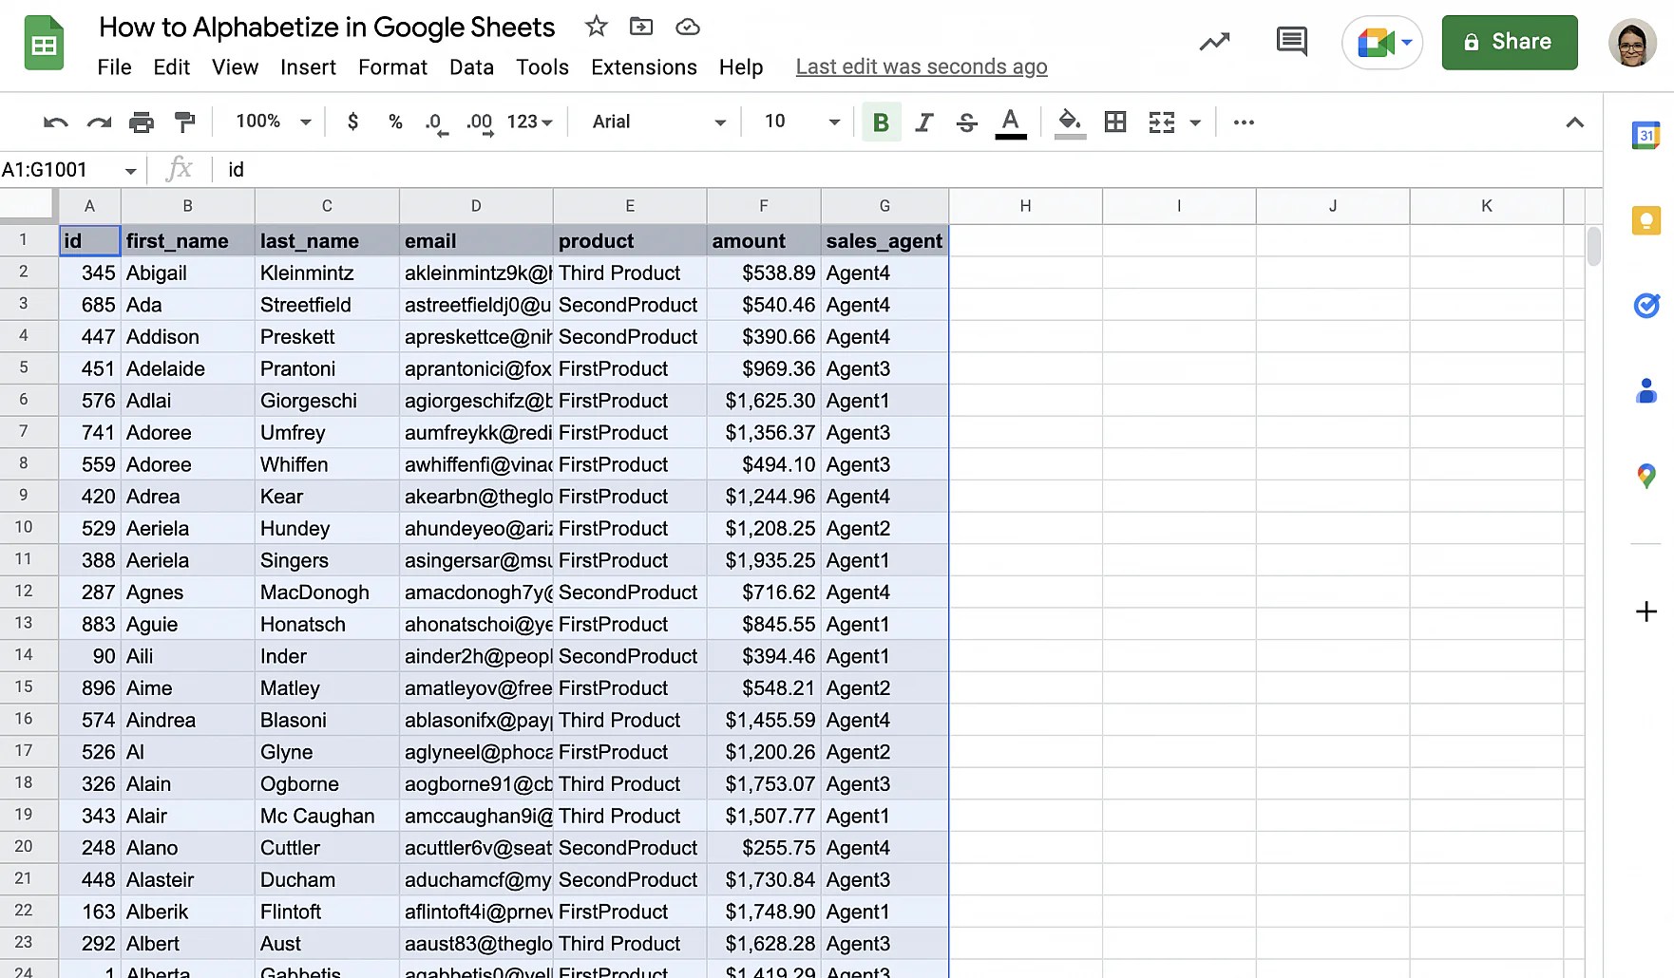Apply currency format

click(352, 122)
